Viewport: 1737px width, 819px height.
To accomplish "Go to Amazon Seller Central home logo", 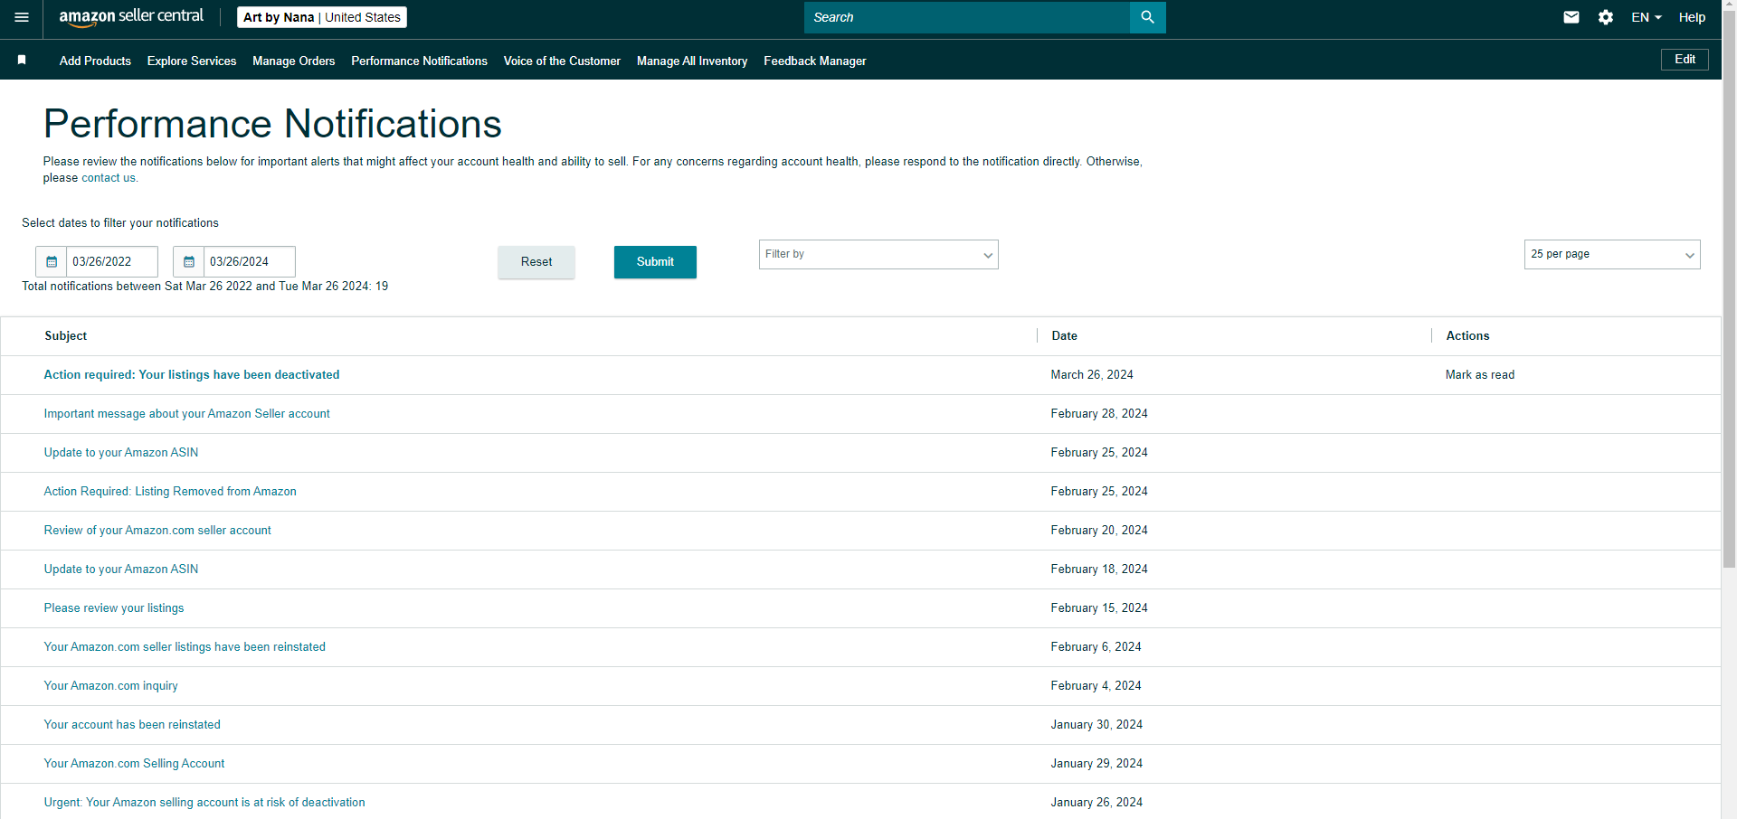I will pos(131,17).
